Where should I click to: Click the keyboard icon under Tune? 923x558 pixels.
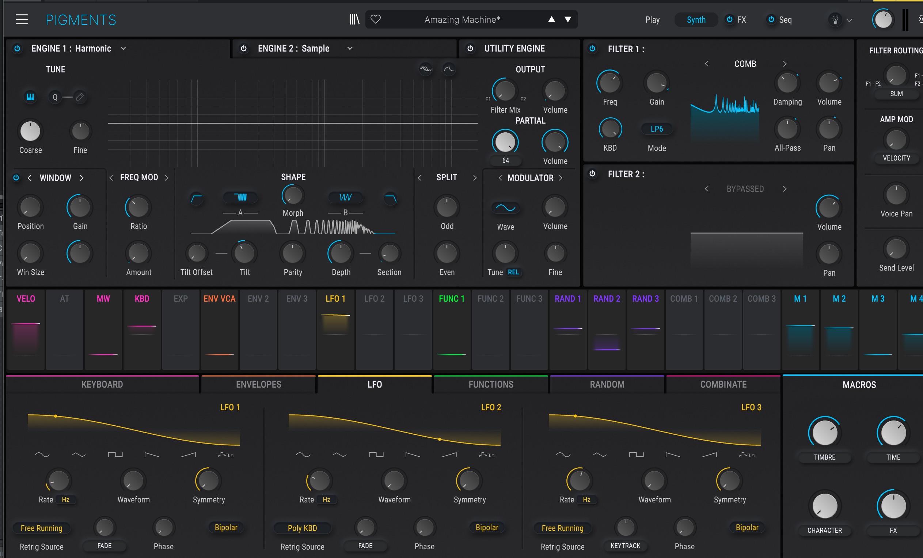pos(30,97)
